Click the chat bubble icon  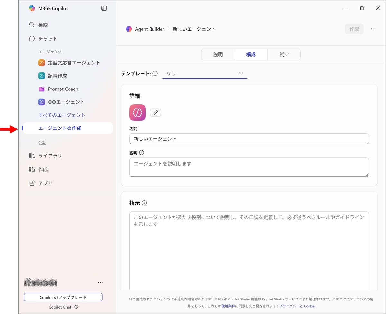tap(32, 39)
